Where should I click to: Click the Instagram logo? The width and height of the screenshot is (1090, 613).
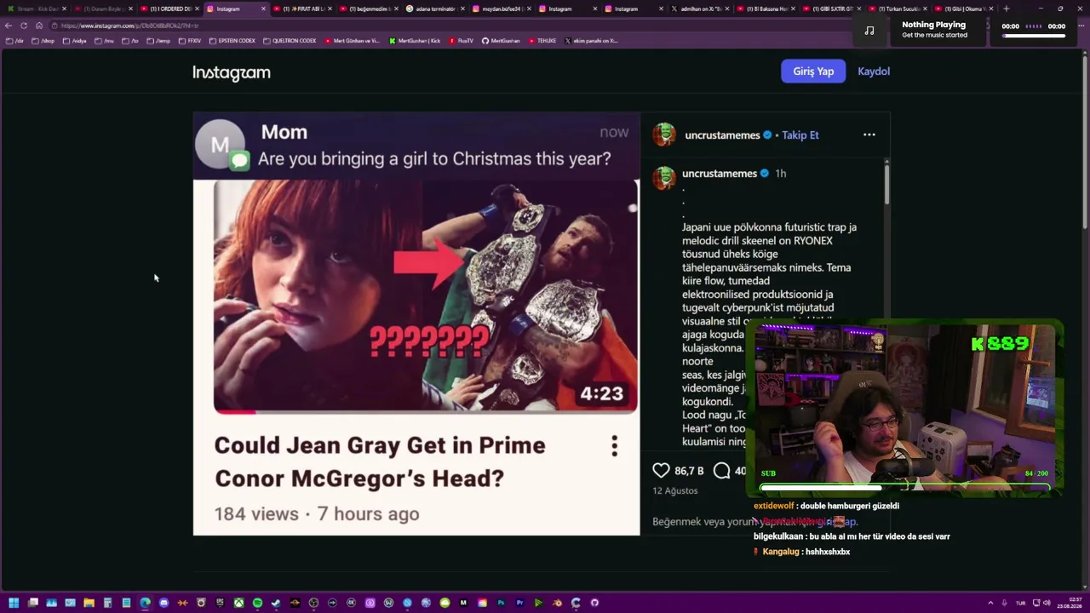click(232, 72)
